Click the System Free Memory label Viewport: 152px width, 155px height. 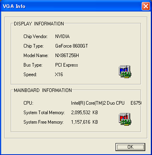tap(43, 122)
